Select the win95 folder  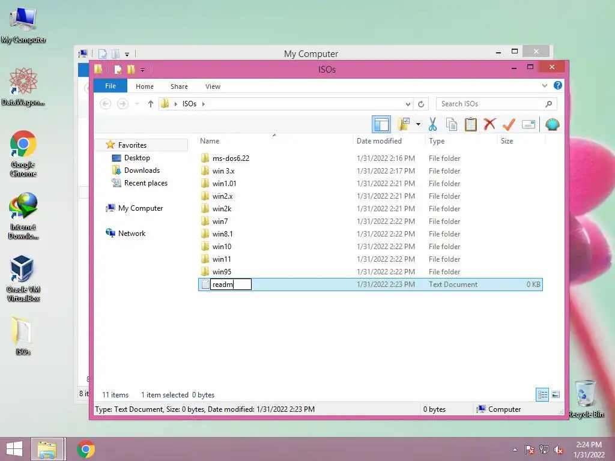click(x=222, y=271)
